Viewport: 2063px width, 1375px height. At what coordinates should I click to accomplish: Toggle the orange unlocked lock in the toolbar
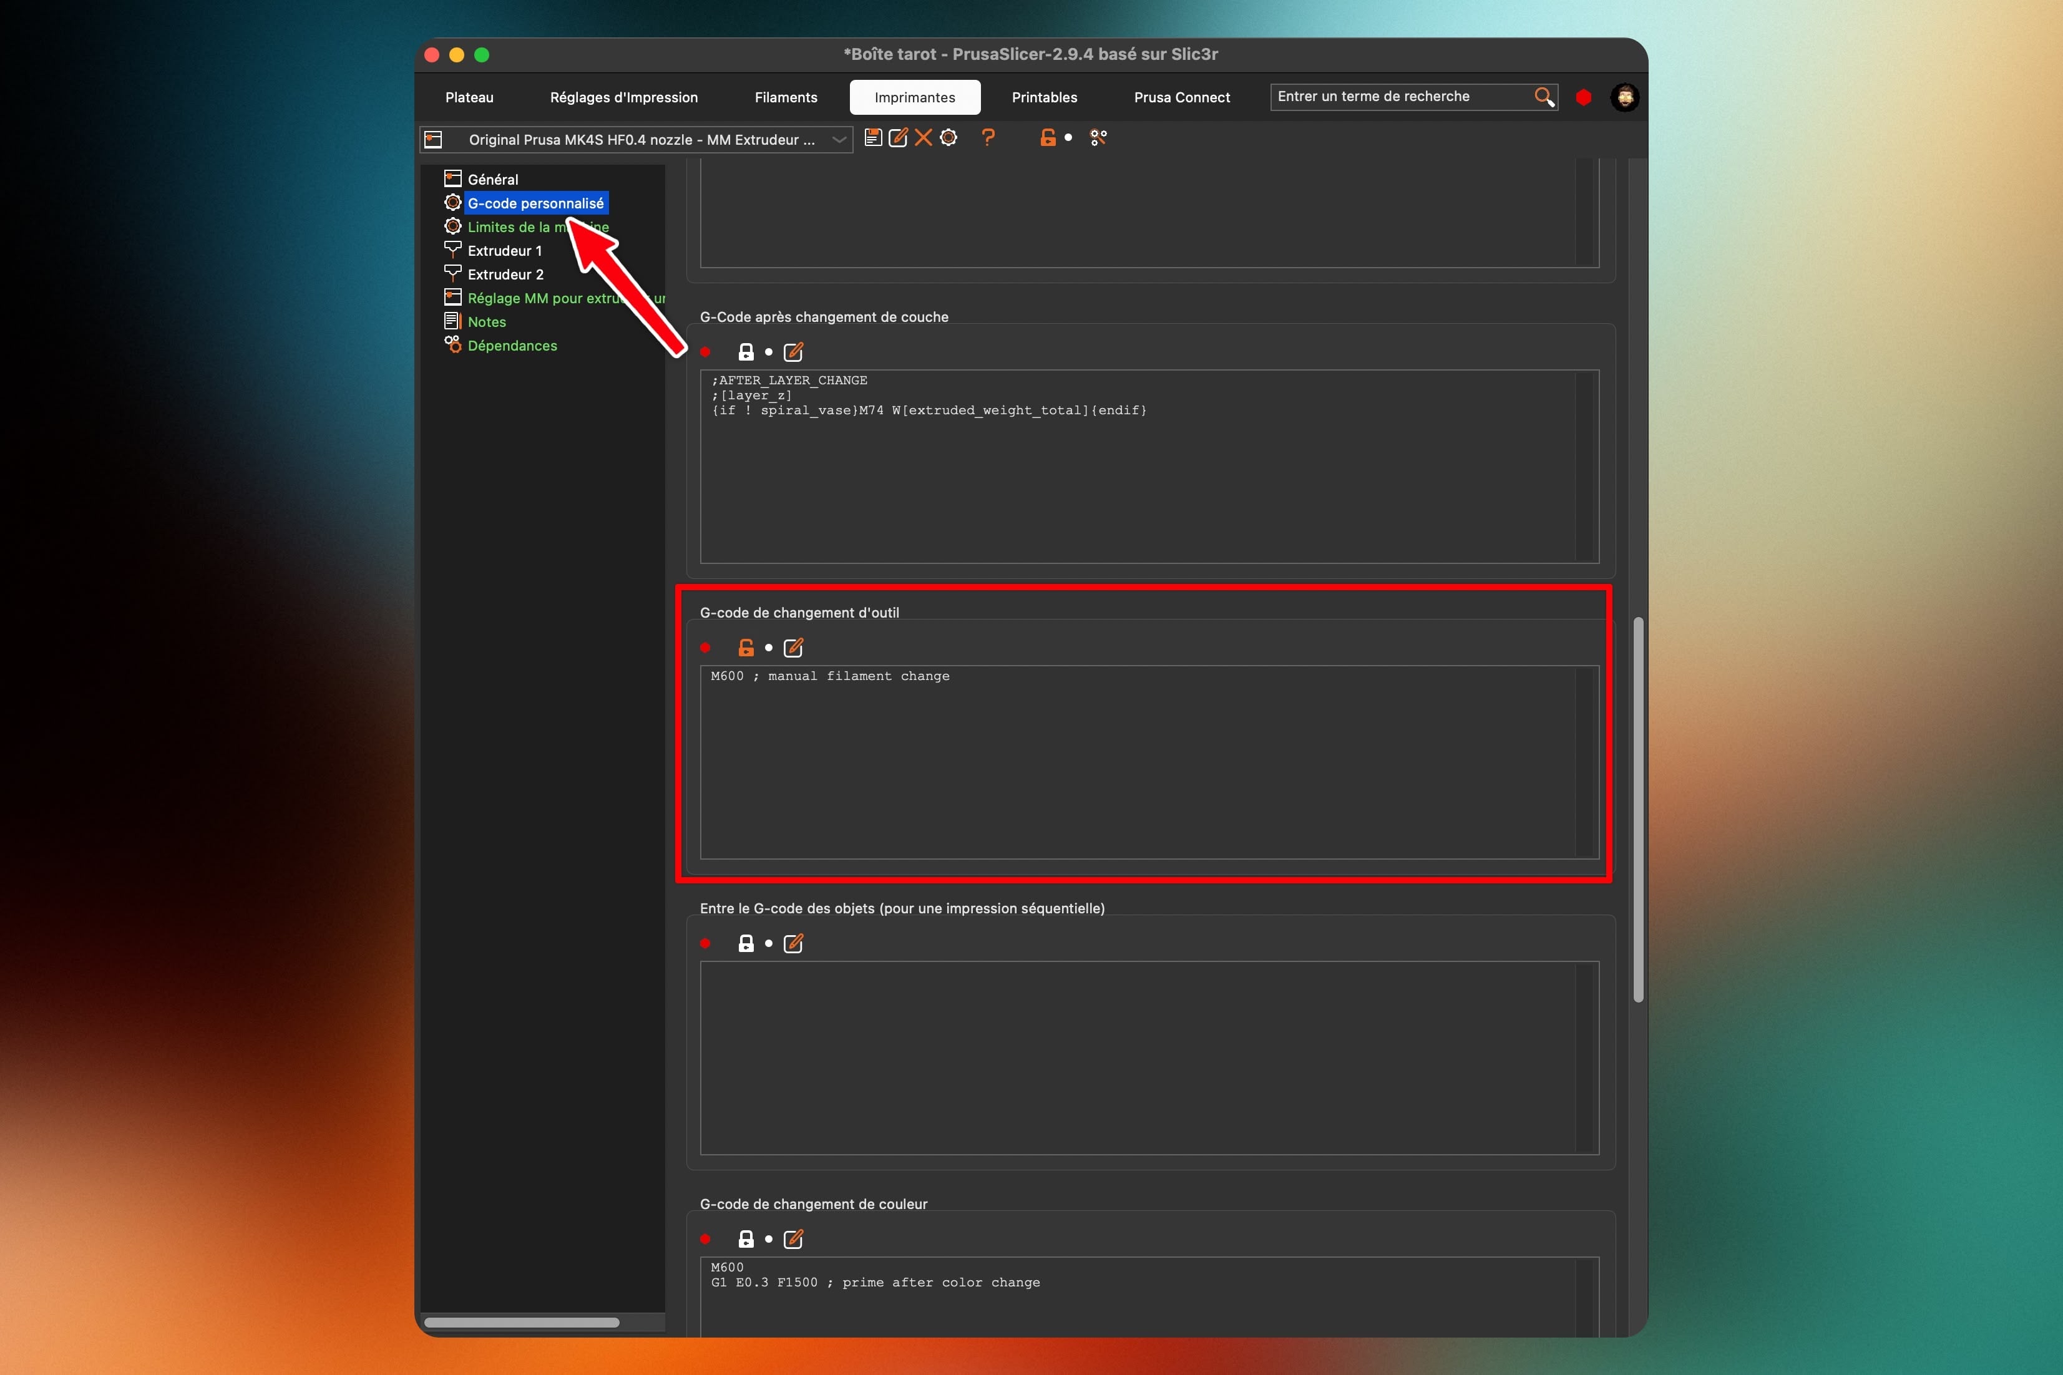[1047, 138]
